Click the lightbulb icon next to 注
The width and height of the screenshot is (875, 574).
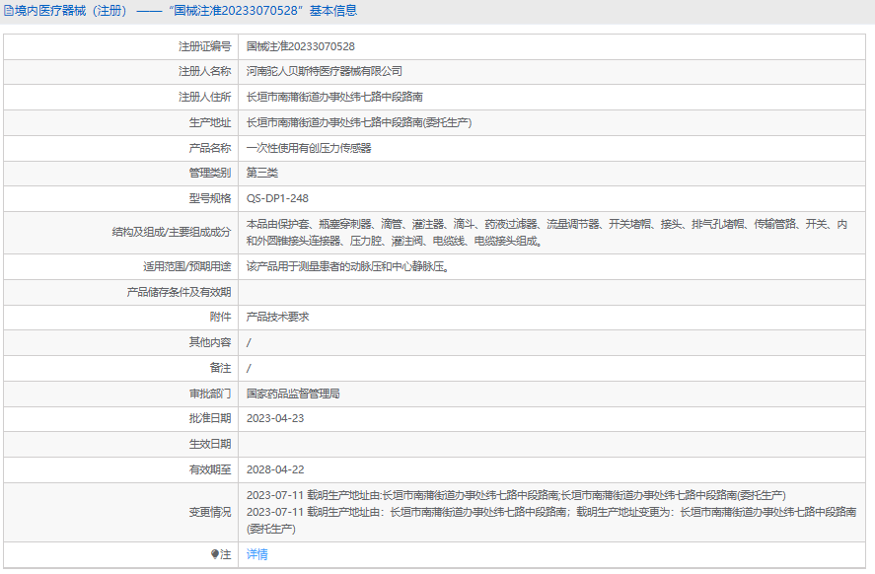[216, 555]
